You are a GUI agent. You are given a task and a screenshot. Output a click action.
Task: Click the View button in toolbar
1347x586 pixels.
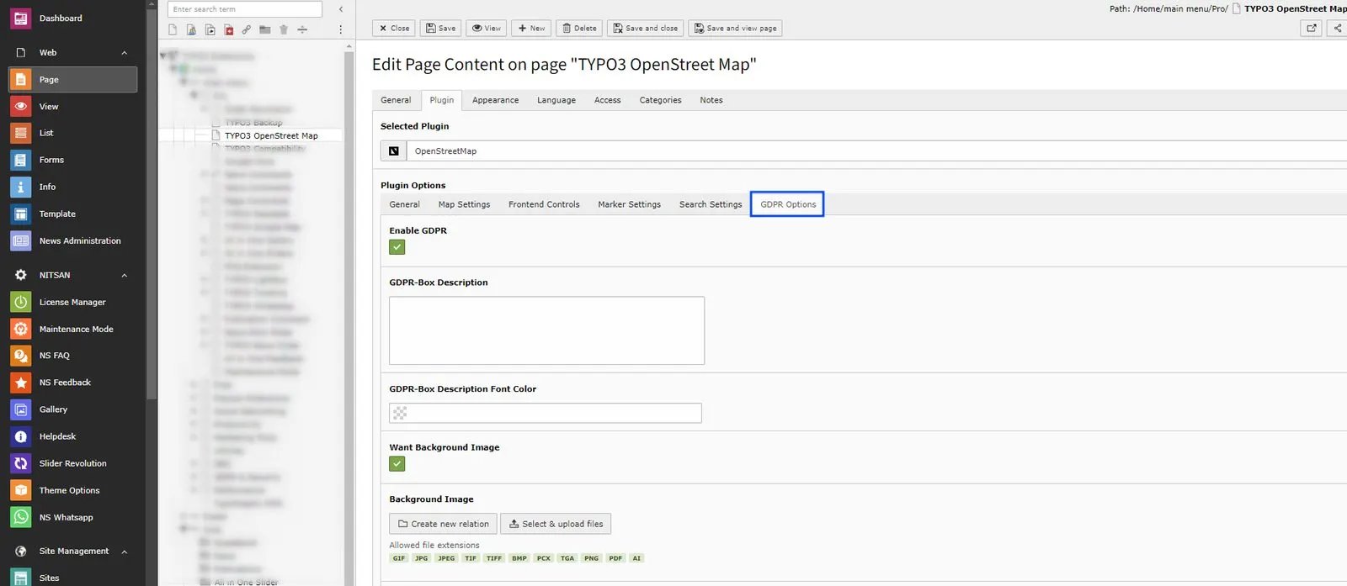point(487,28)
